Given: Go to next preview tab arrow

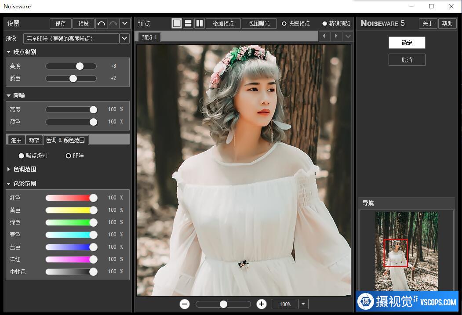Looking at the screenshot, I should tap(336, 36).
